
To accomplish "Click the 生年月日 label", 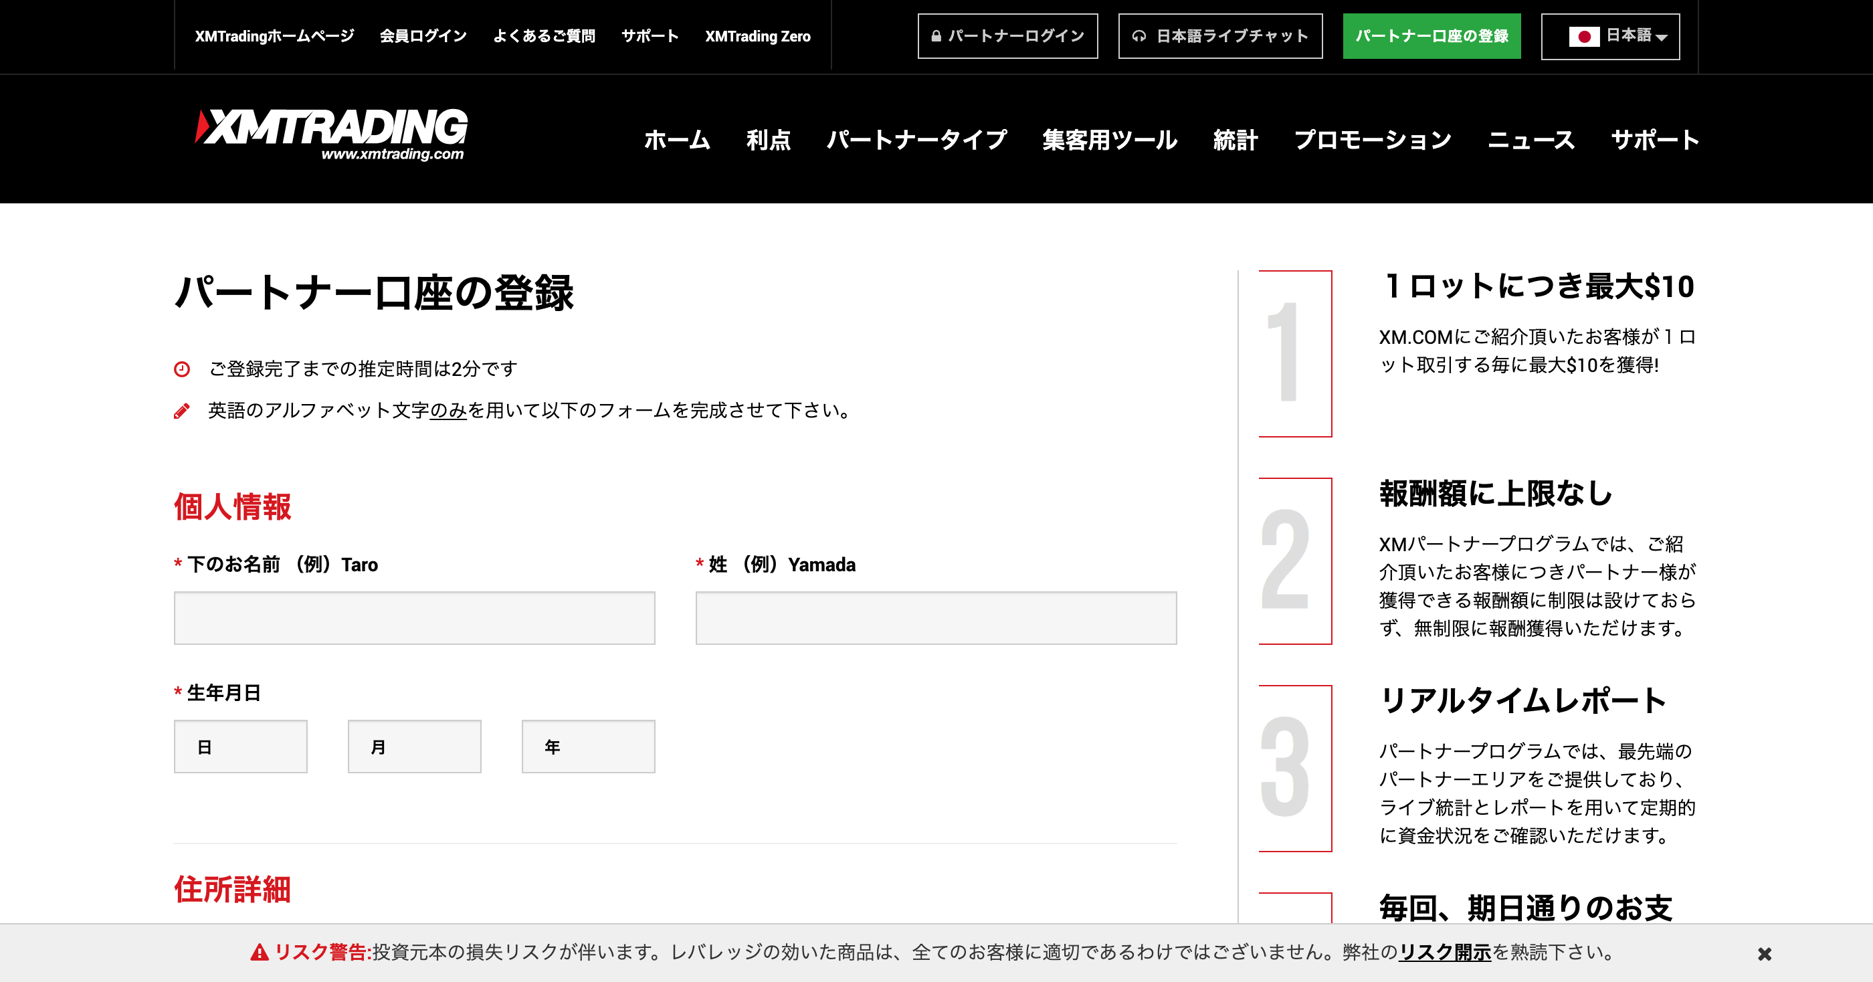I will click(224, 693).
